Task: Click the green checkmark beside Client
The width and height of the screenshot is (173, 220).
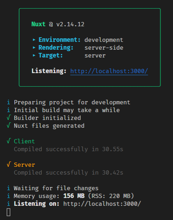Action: tap(9, 141)
